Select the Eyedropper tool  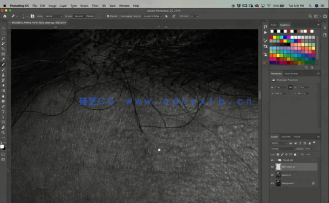pyautogui.click(x=3, y=59)
